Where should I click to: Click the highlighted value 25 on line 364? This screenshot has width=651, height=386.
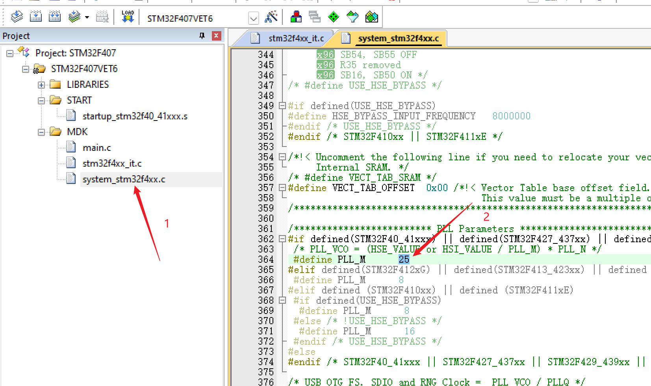404,259
